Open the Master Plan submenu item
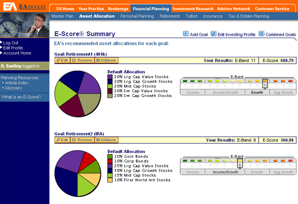This screenshot has width=298, height=204. 62,16
